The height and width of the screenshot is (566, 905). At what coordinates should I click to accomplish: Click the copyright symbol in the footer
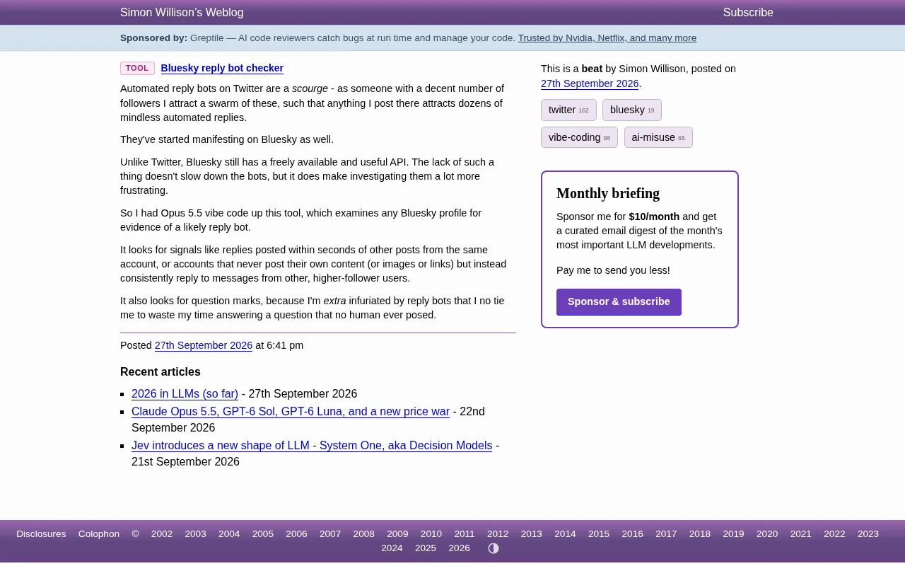pyautogui.click(x=135, y=534)
